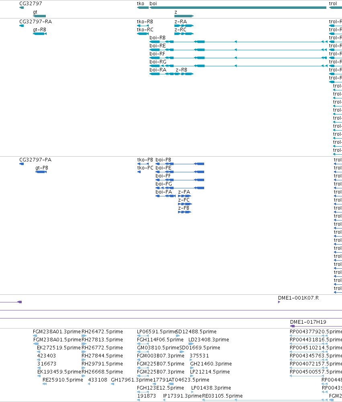
Task: Select EST RH27844.5prime
Action: coord(84,360)
